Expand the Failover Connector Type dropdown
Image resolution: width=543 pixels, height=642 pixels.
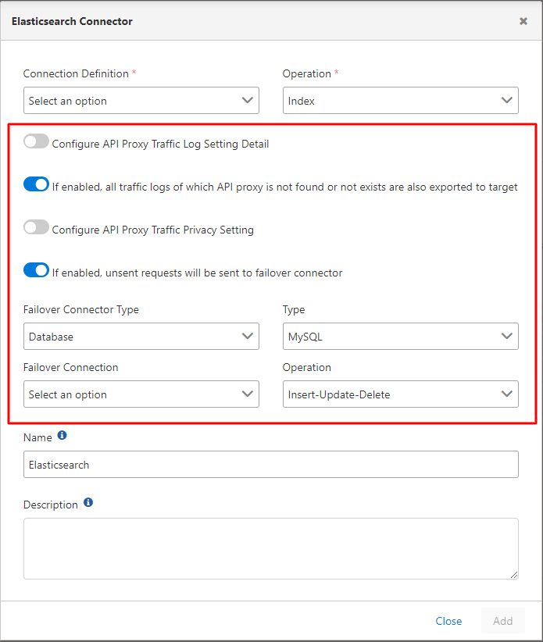[x=141, y=337]
